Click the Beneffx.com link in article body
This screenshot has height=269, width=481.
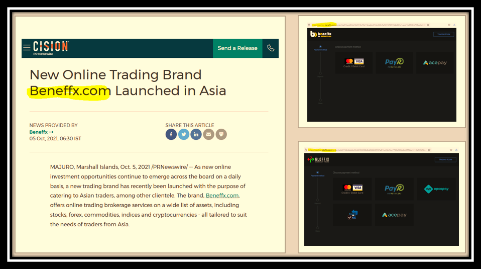(x=222, y=196)
